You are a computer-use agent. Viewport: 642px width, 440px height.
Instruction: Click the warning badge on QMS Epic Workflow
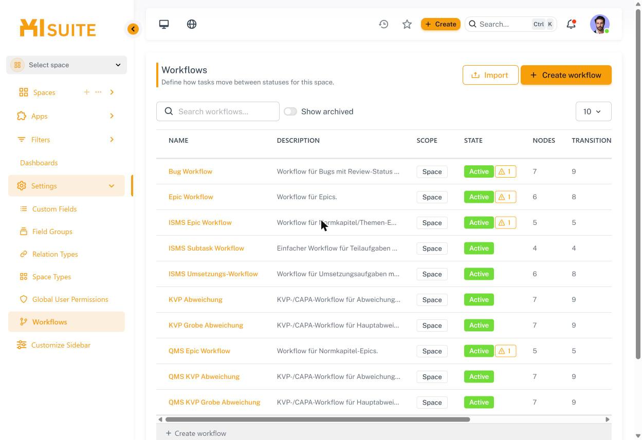point(506,351)
